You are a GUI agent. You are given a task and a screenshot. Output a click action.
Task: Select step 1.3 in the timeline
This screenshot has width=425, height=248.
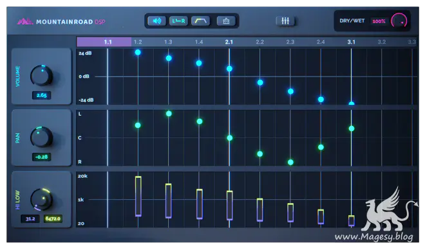168,42
